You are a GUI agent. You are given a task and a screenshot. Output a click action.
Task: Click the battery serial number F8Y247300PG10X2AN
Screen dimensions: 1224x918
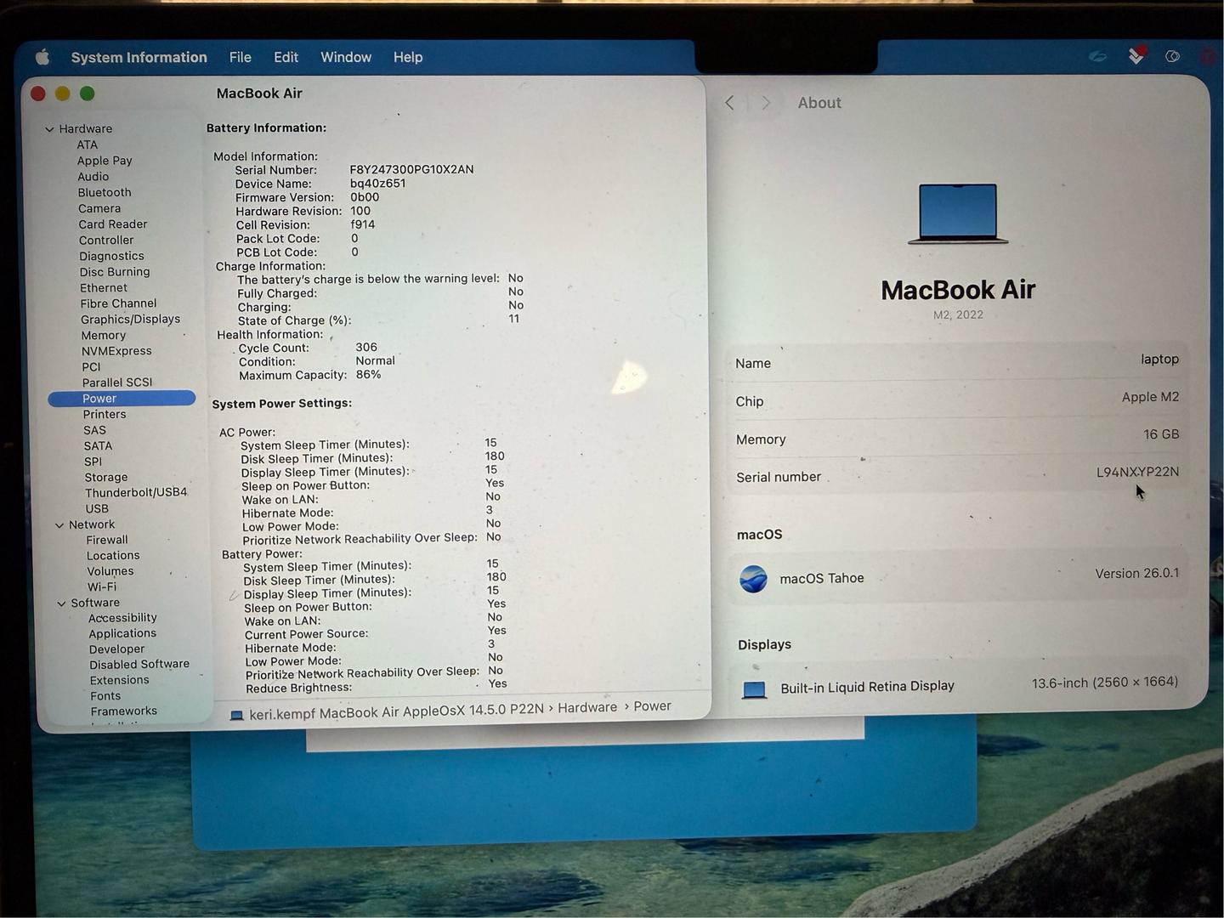[x=412, y=170]
